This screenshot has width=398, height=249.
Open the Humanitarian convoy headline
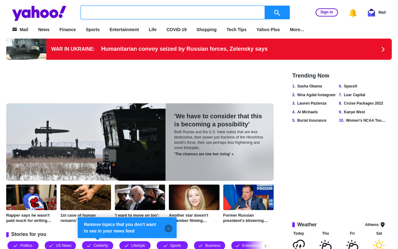point(184,49)
